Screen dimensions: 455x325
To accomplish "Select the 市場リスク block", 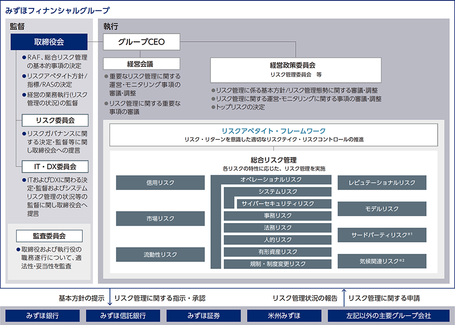I will click(x=160, y=218).
